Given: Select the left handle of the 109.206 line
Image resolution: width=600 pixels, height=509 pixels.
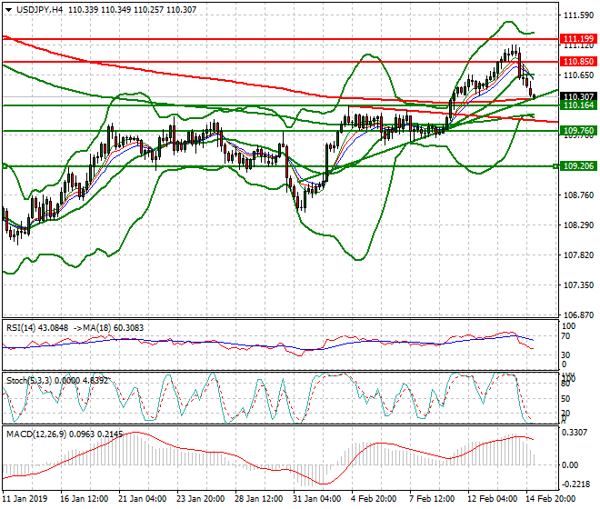Looking at the screenshot, I should point(5,166).
